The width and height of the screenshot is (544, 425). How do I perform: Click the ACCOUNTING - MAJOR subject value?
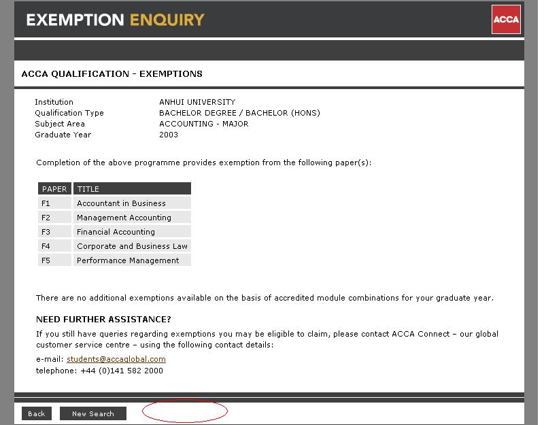coord(204,124)
